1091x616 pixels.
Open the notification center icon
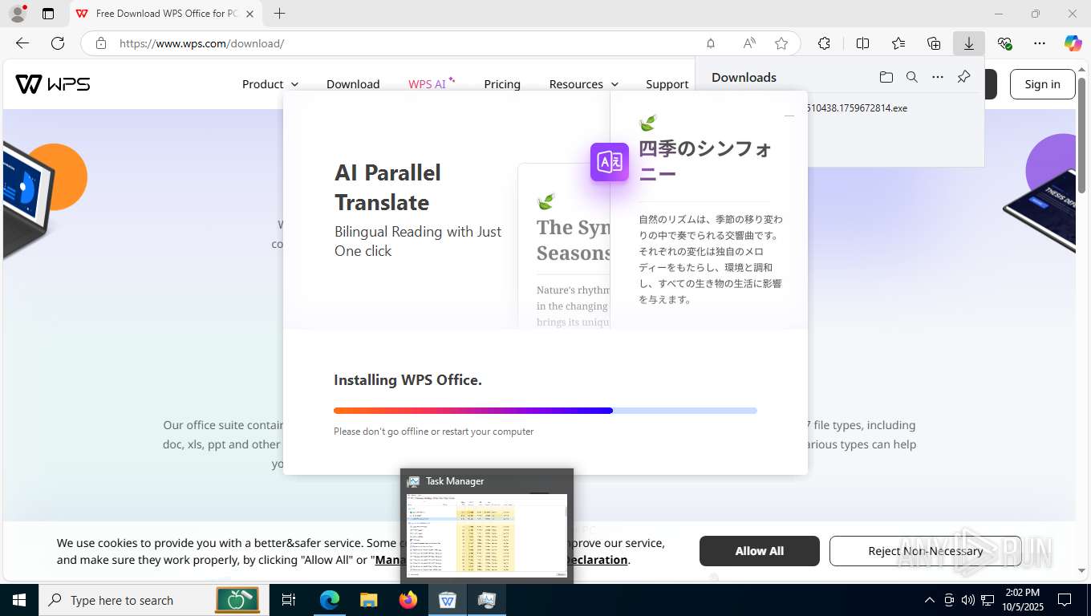tap(1065, 600)
